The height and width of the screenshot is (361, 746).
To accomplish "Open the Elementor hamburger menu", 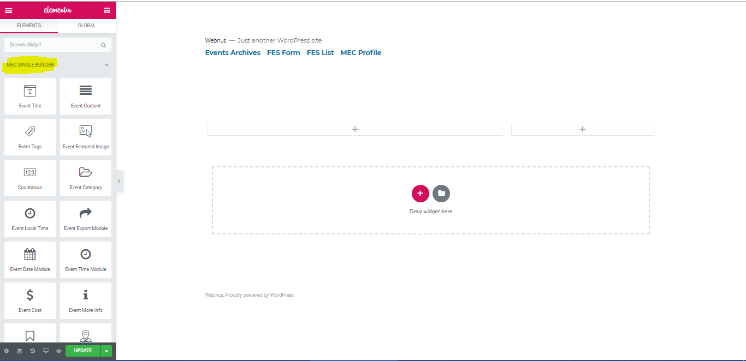I will (x=9, y=10).
